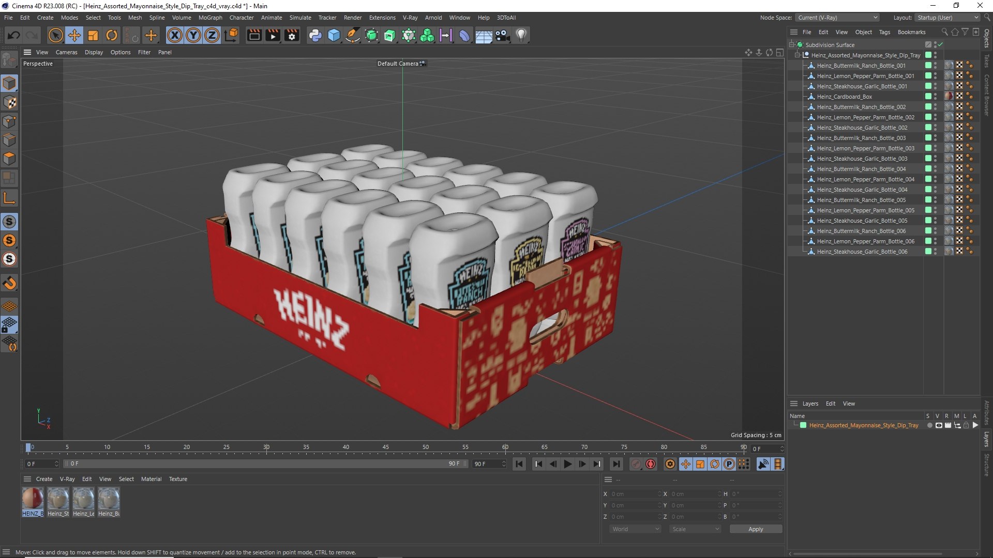Go to start of animation

[519, 464]
